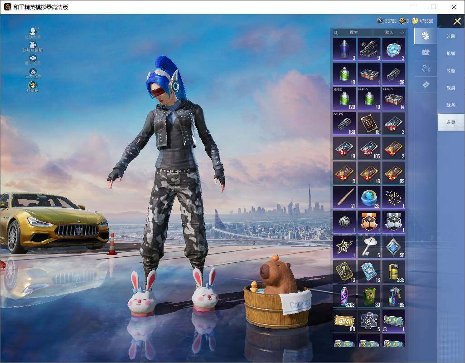The width and height of the screenshot is (465, 363).
Task: Select the ID card item with count 18
Action: [x=369, y=123]
